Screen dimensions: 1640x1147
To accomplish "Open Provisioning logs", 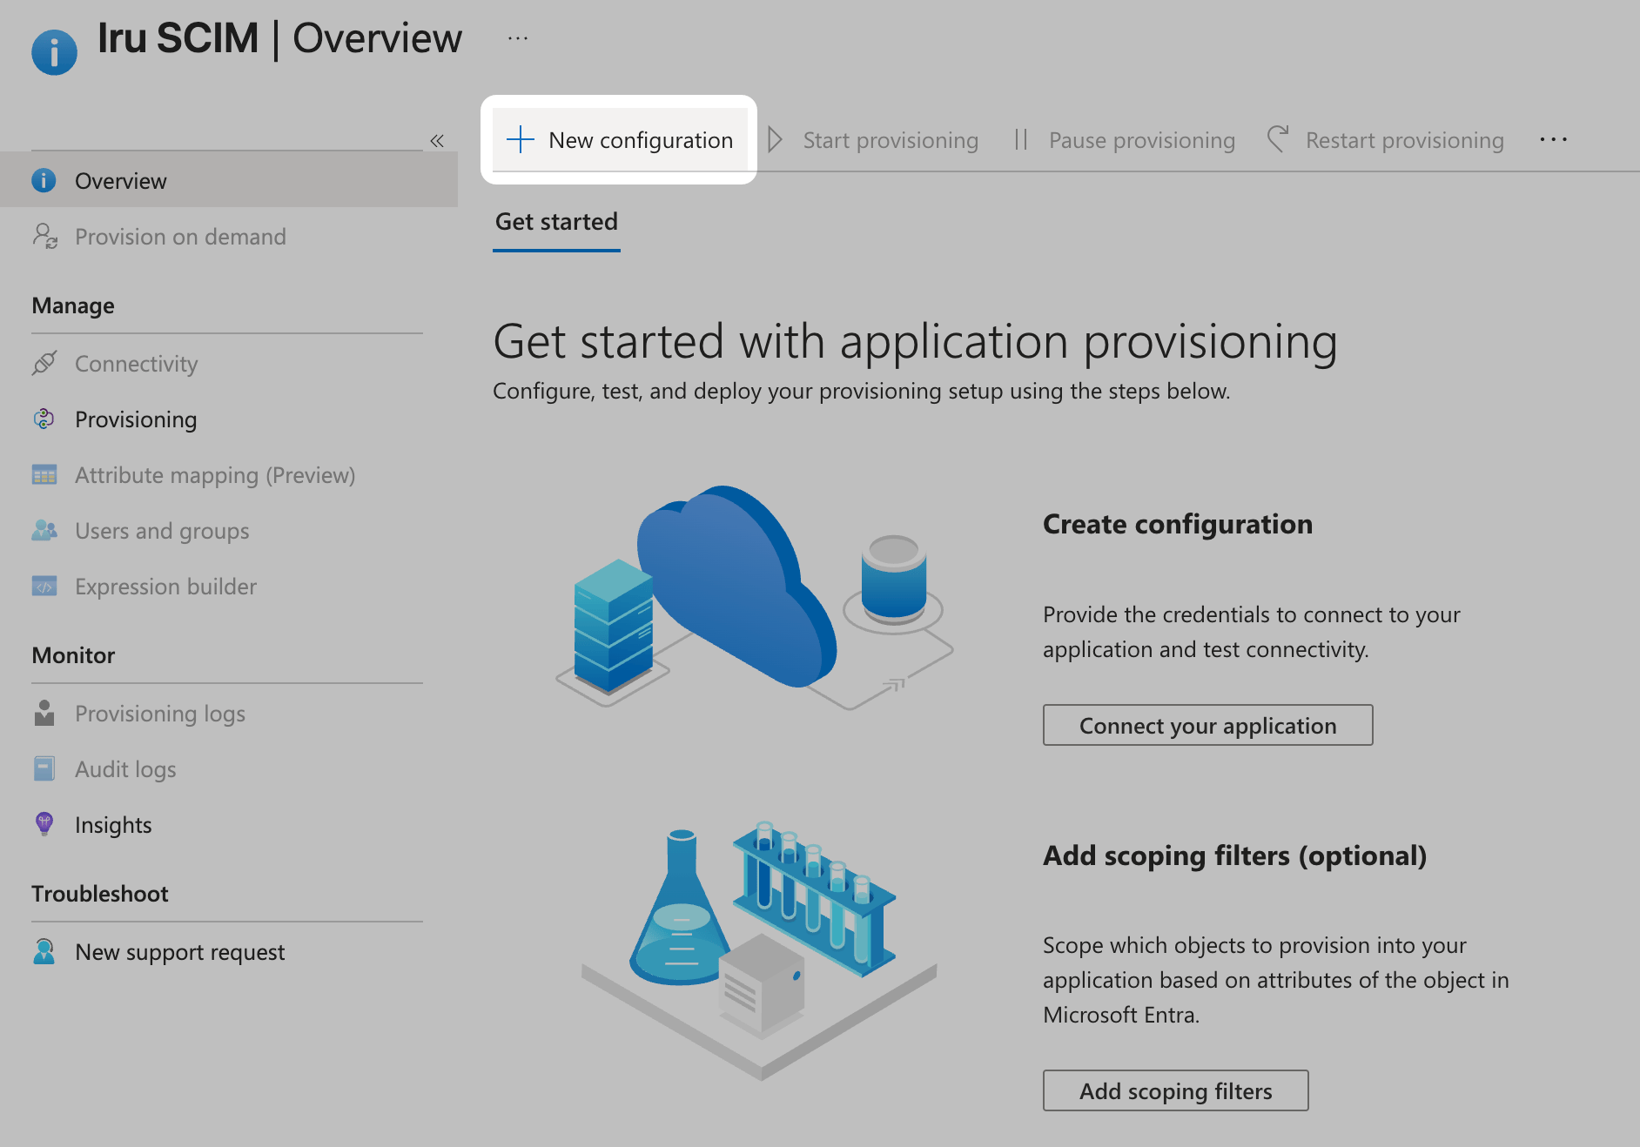I will [x=160, y=714].
